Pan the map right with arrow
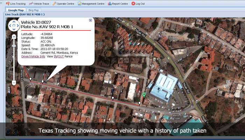The width and height of the screenshot is (245, 140). point(18,26)
